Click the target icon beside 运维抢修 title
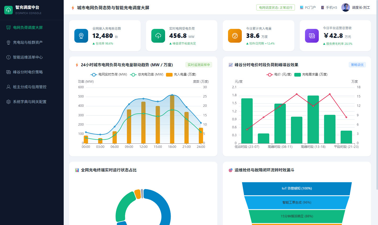Image resolution: width=378 pixels, height=225 pixels. pos(231,170)
